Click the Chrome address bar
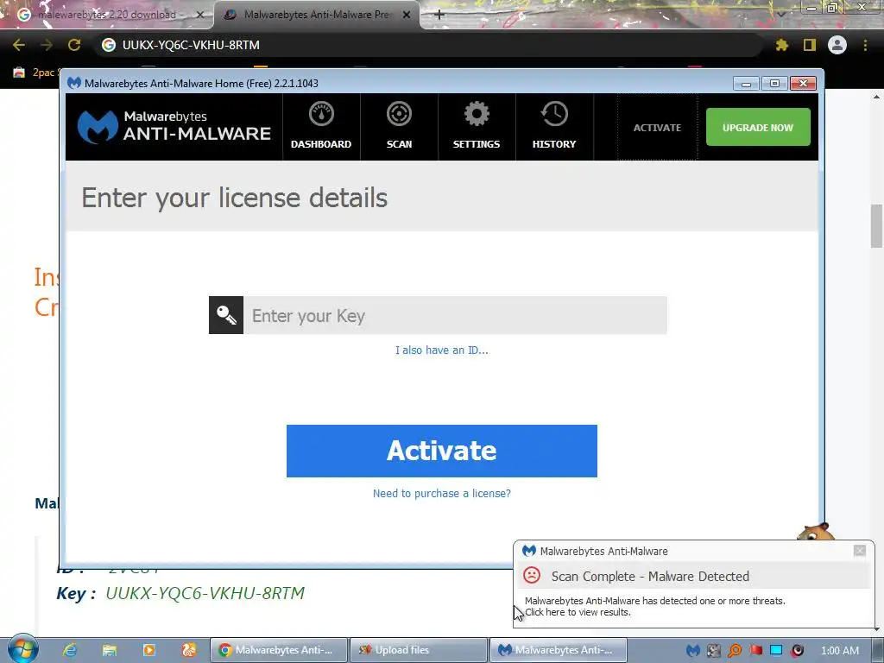The height and width of the screenshot is (663, 884). point(428,45)
